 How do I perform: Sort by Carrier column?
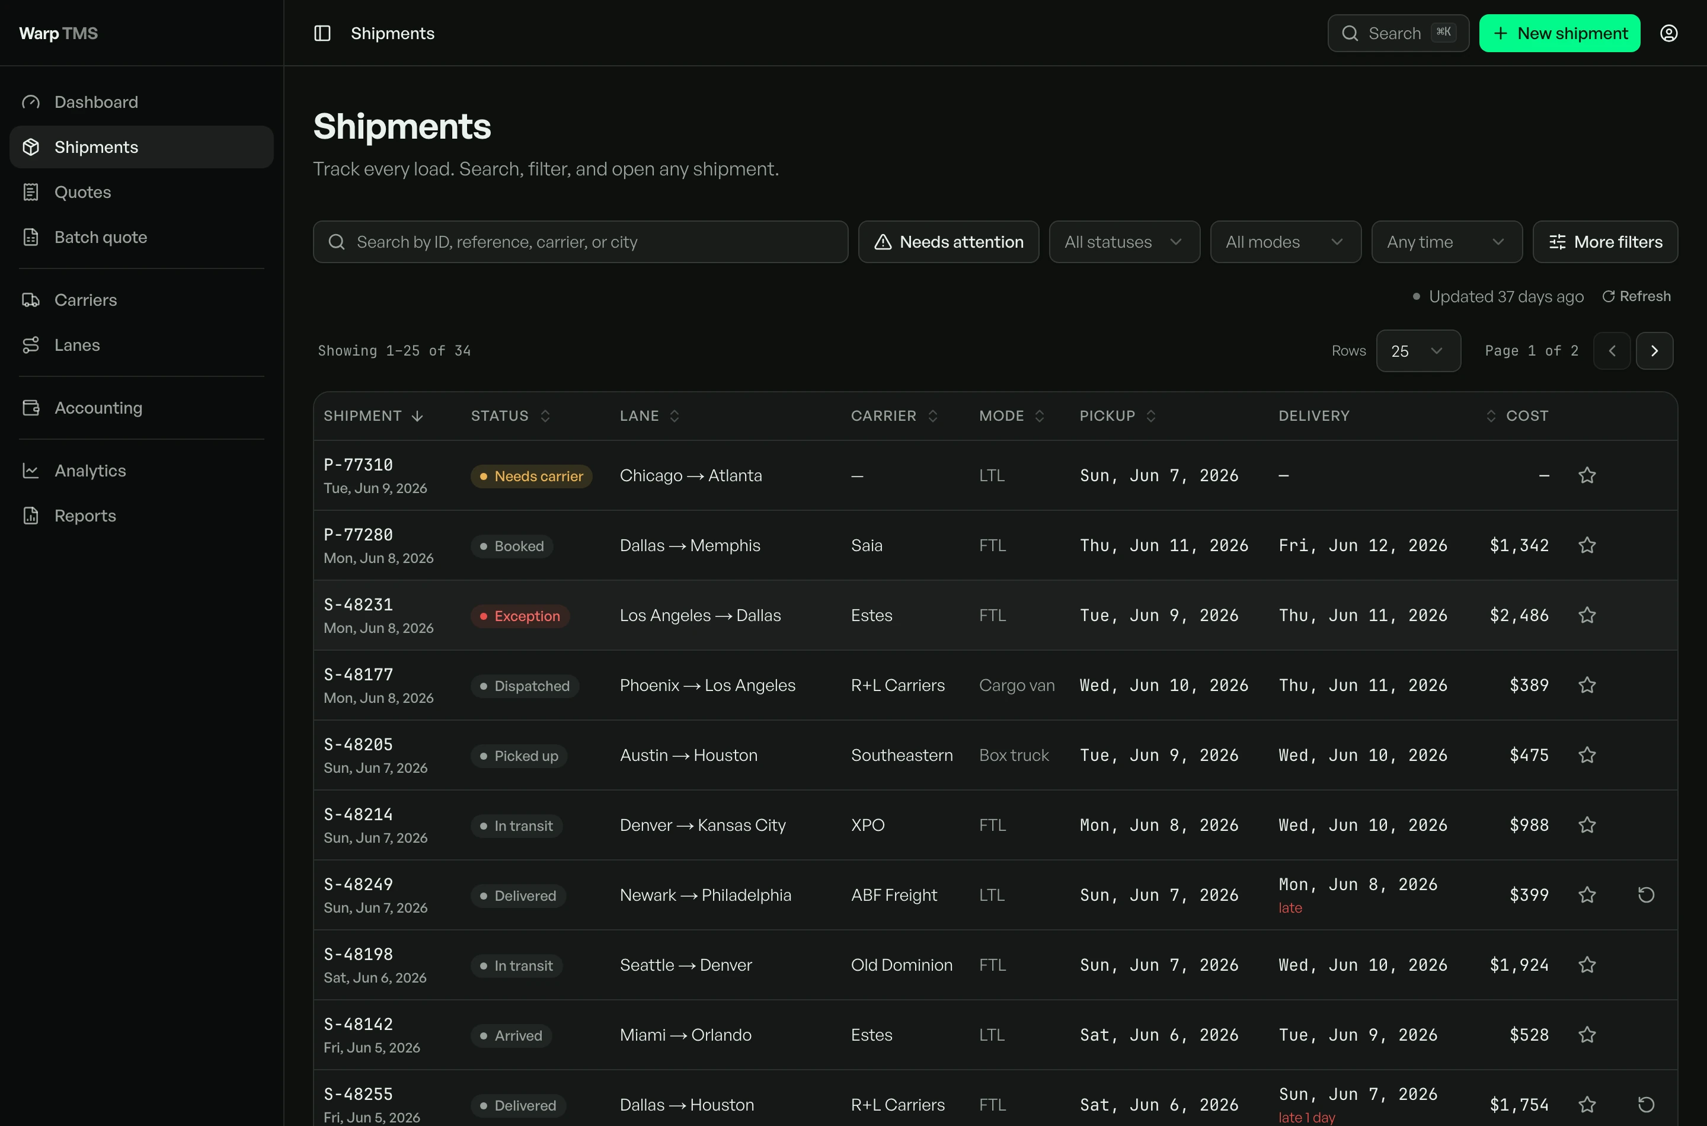point(895,416)
